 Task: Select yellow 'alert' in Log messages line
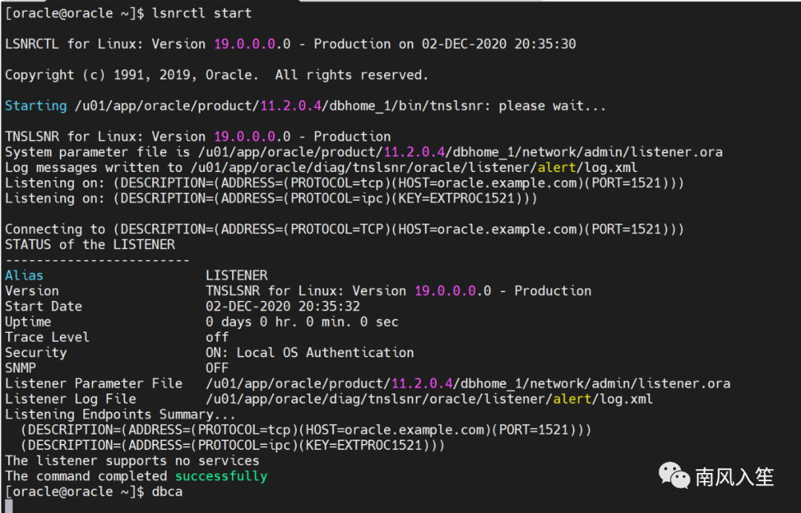(557, 168)
